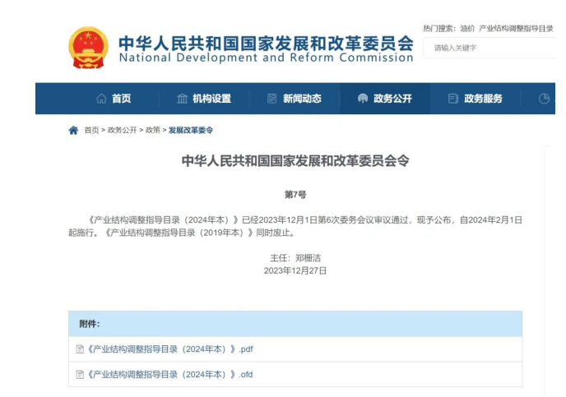The width and height of the screenshot is (566, 397).
Task: Click the news icon beside 新闻动态
Action: click(271, 99)
